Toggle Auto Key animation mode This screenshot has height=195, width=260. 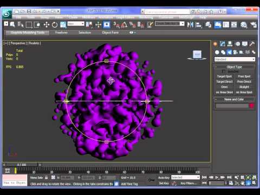point(164,178)
